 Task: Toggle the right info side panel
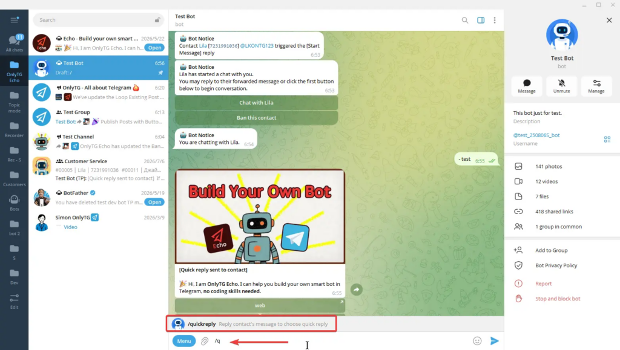point(480,20)
